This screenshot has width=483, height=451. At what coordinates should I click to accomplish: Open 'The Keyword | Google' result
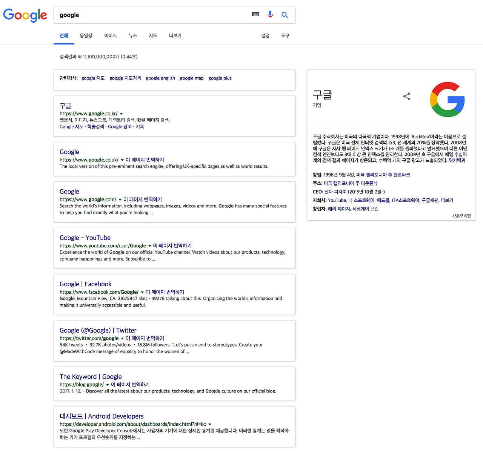click(x=91, y=377)
